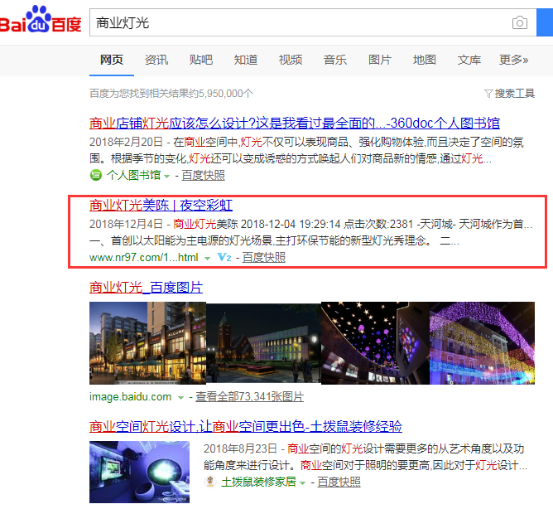The height and width of the screenshot is (509, 553).
Task: Open the 知道 tab
Action: (x=246, y=60)
